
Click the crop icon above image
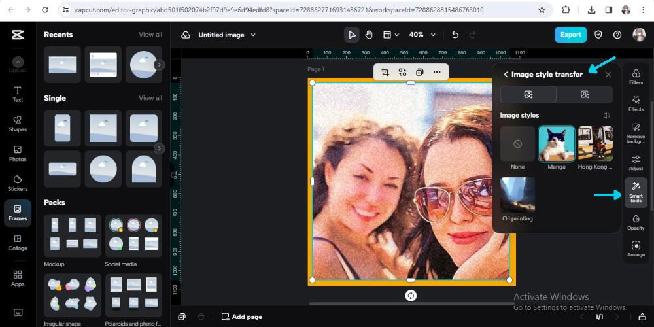click(385, 72)
